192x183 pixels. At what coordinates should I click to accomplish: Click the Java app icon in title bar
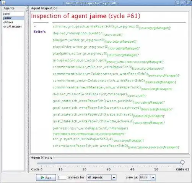pyautogui.click(x=3, y=3)
